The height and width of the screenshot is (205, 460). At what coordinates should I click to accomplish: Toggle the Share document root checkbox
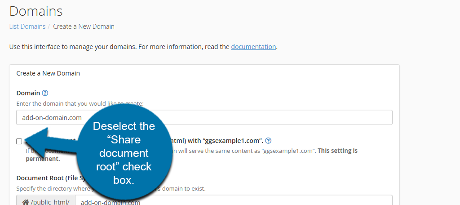point(19,141)
